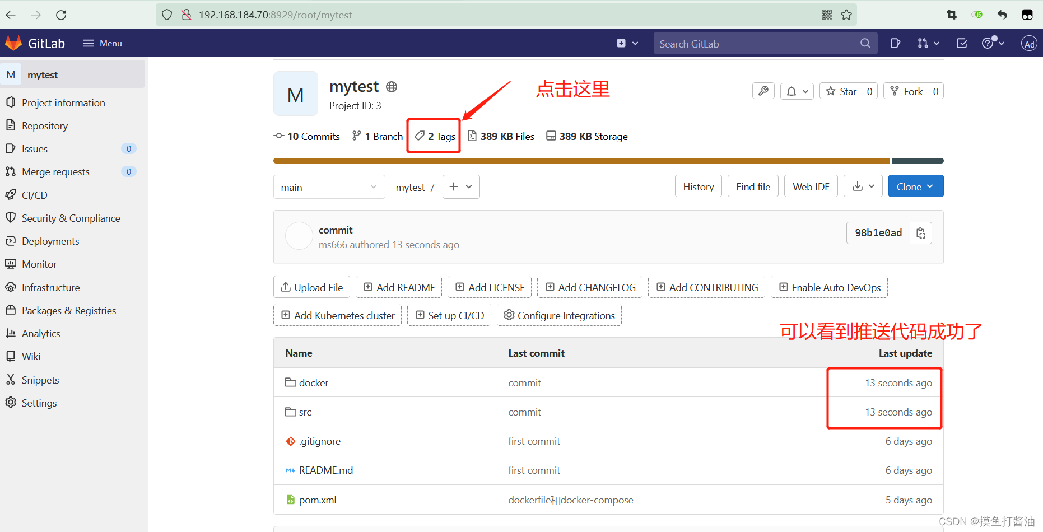
Task: Open the download source code dropdown
Action: (863, 186)
